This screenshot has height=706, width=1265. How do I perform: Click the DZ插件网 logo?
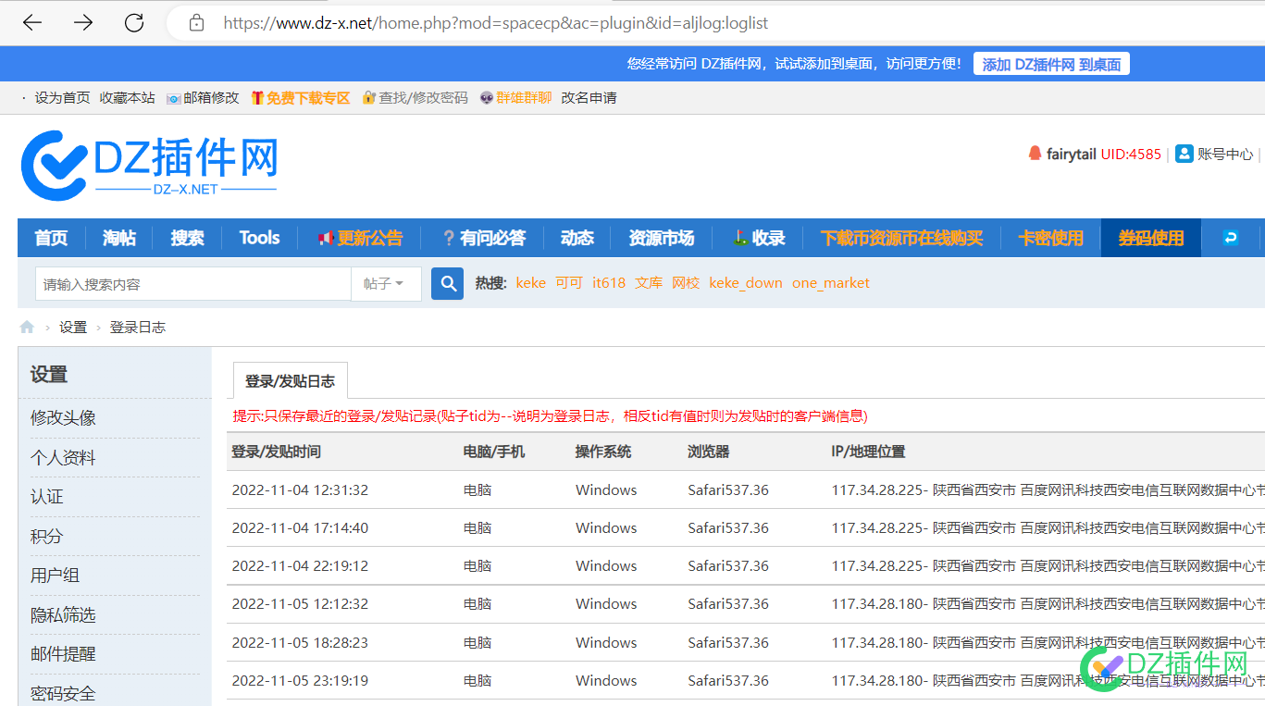(149, 165)
